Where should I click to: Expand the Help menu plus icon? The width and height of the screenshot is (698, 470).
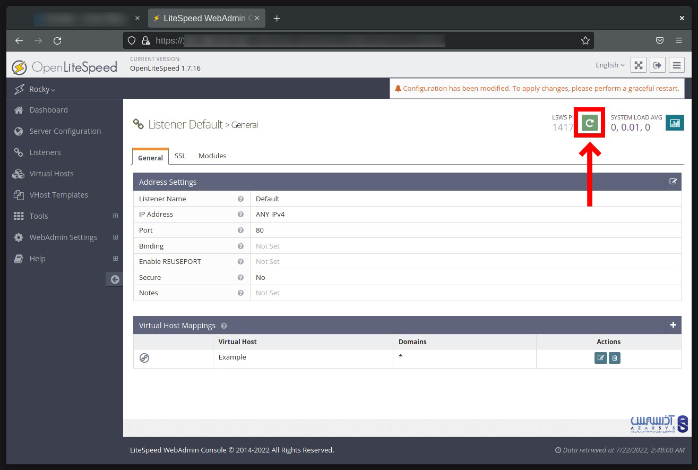(115, 259)
